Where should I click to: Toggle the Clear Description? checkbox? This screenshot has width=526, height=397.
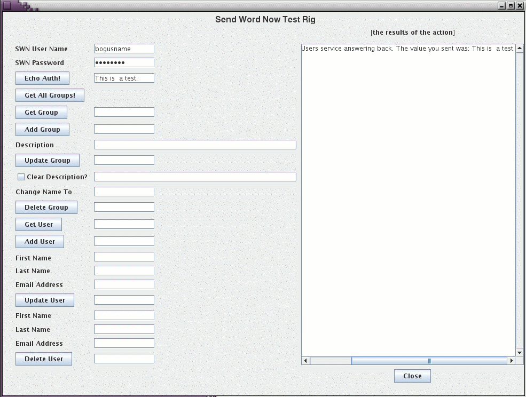(x=21, y=177)
